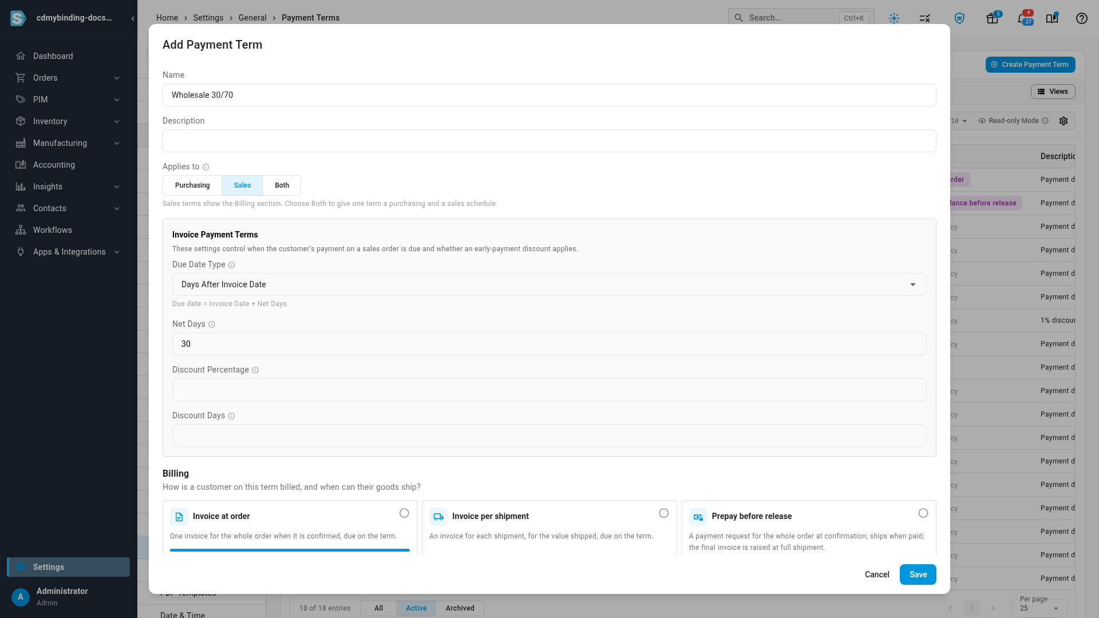Select the Invoice per shipment radio button

(664, 513)
